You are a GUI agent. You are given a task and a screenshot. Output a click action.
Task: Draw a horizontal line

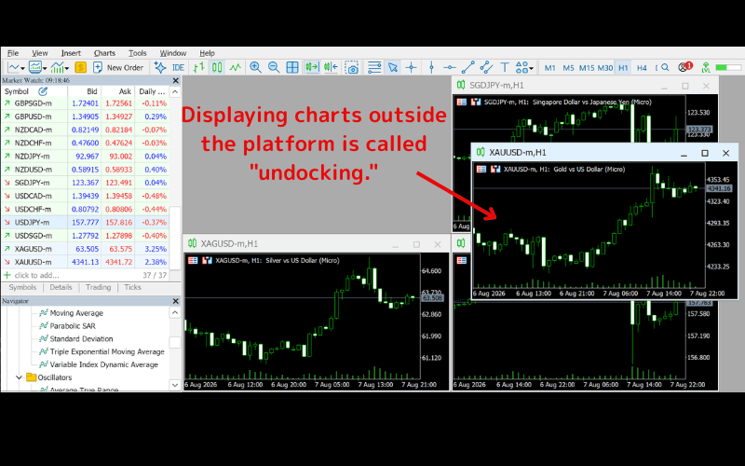[450, 67]
